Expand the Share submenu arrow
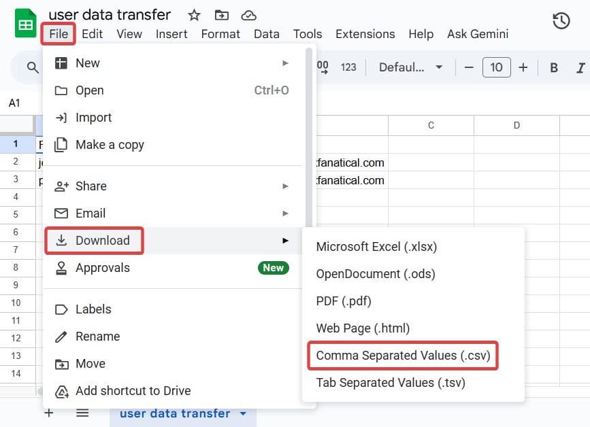 (286, 186)
